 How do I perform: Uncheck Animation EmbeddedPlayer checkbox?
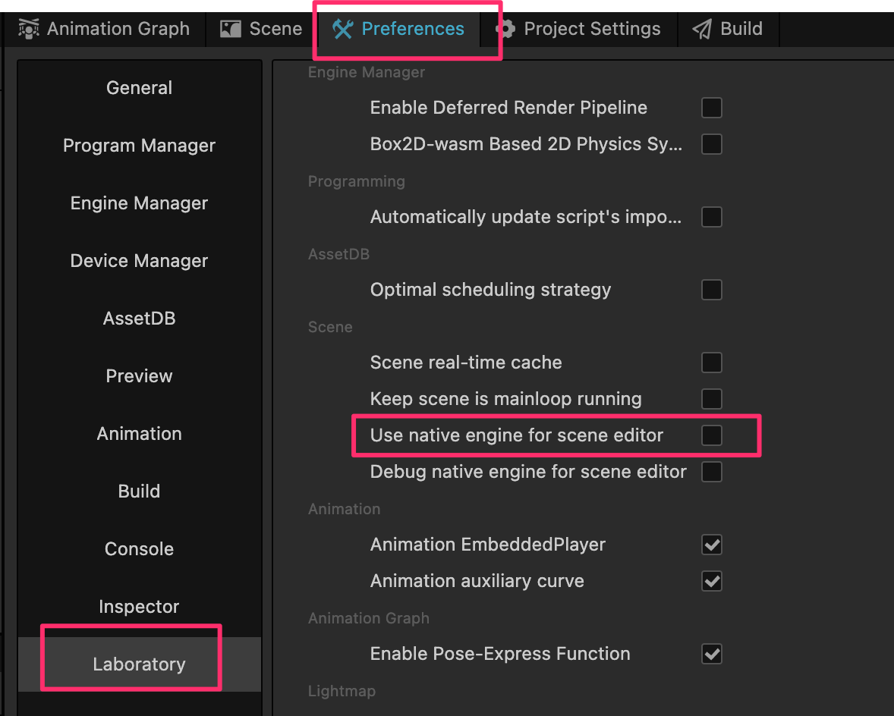coord(712,545)
